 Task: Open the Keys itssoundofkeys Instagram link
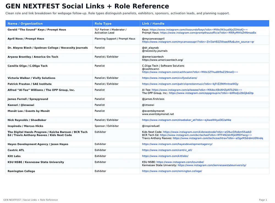199,30
